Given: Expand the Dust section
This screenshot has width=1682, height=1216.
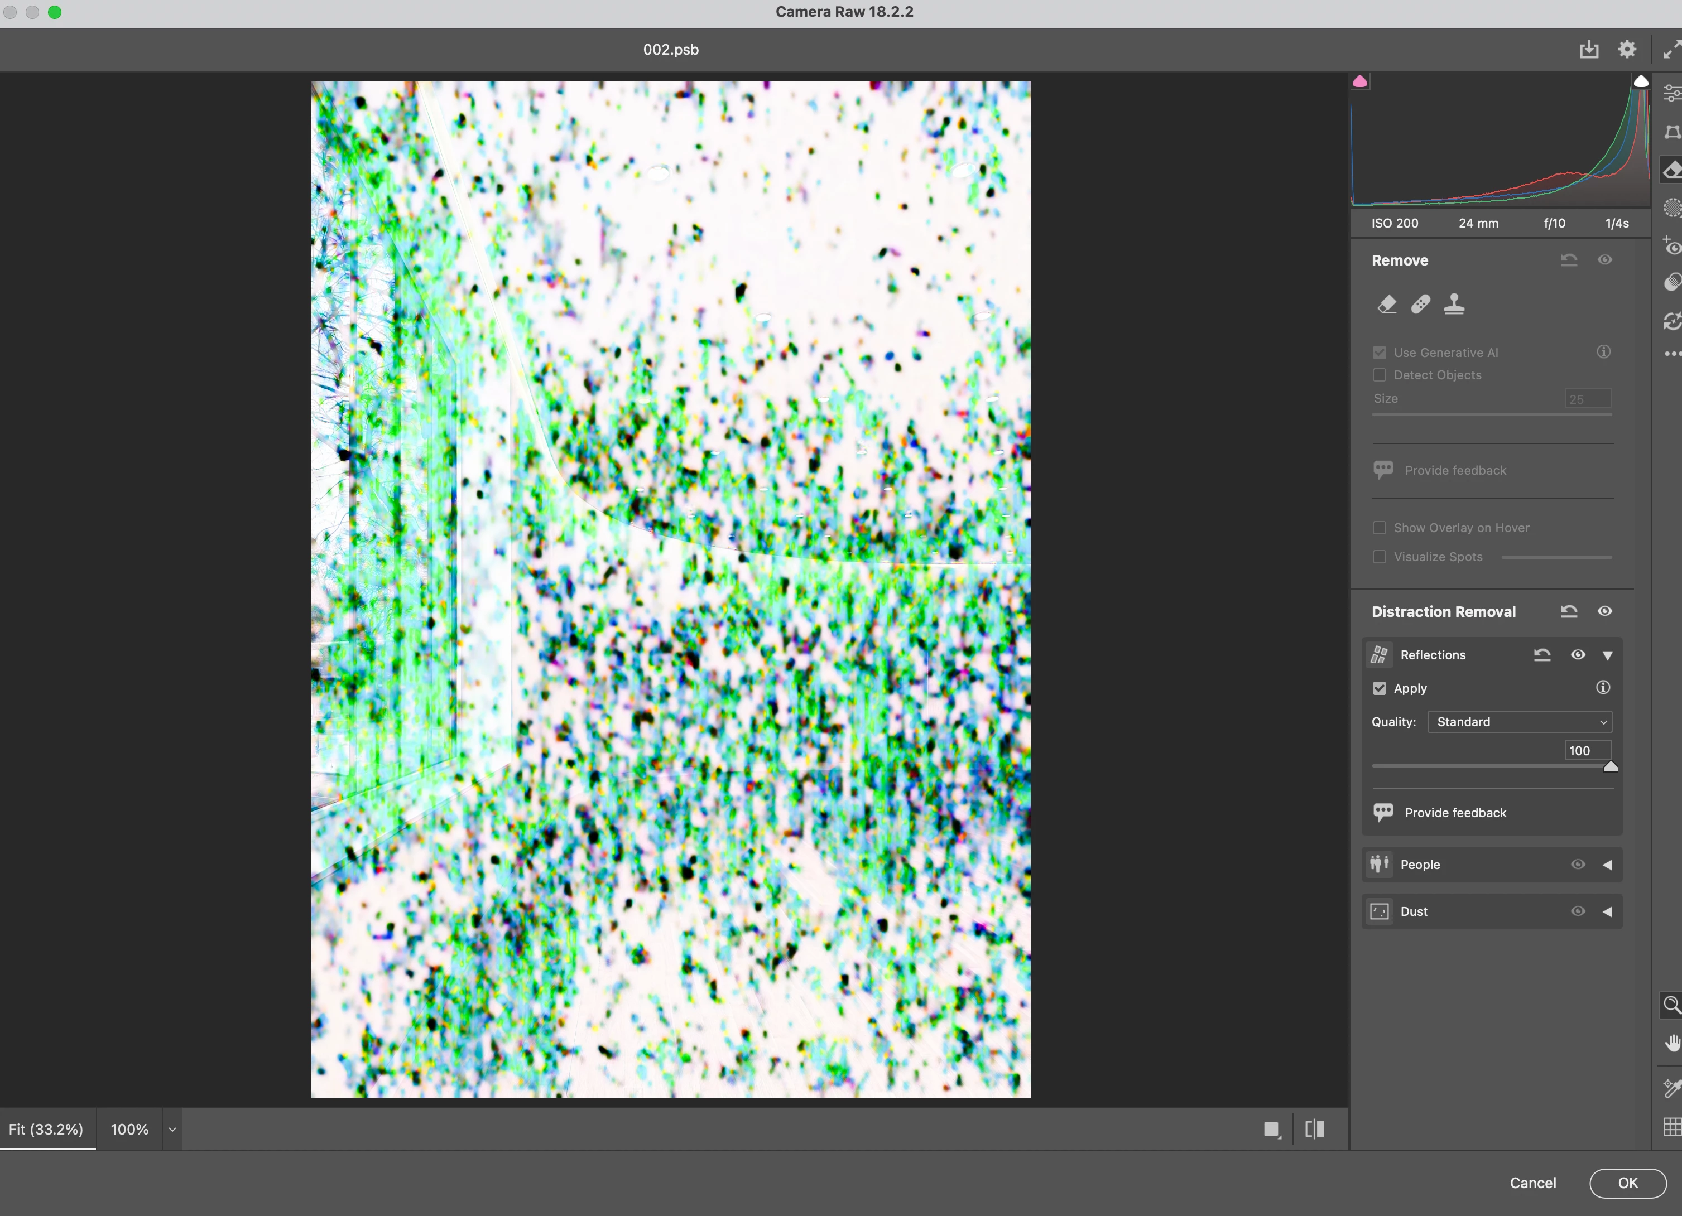Looking at the screenshot, I should (x=1607, y=911).
